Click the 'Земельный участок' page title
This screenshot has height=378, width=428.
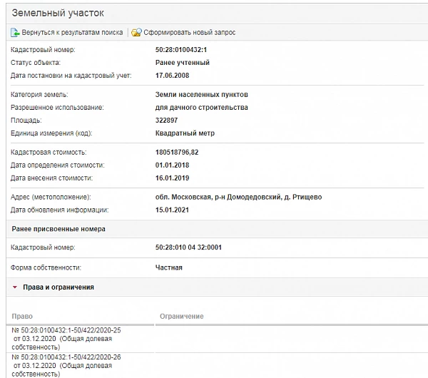pos(56,14)
